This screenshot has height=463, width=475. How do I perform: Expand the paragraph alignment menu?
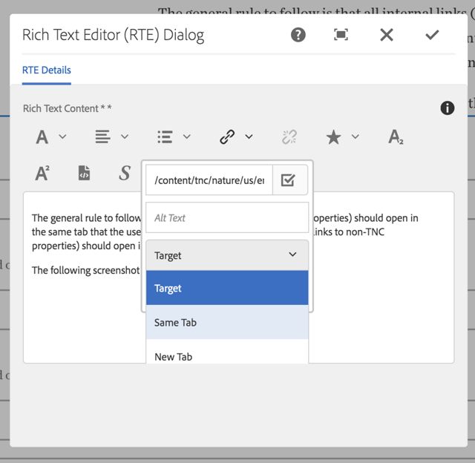pos(111,137)
